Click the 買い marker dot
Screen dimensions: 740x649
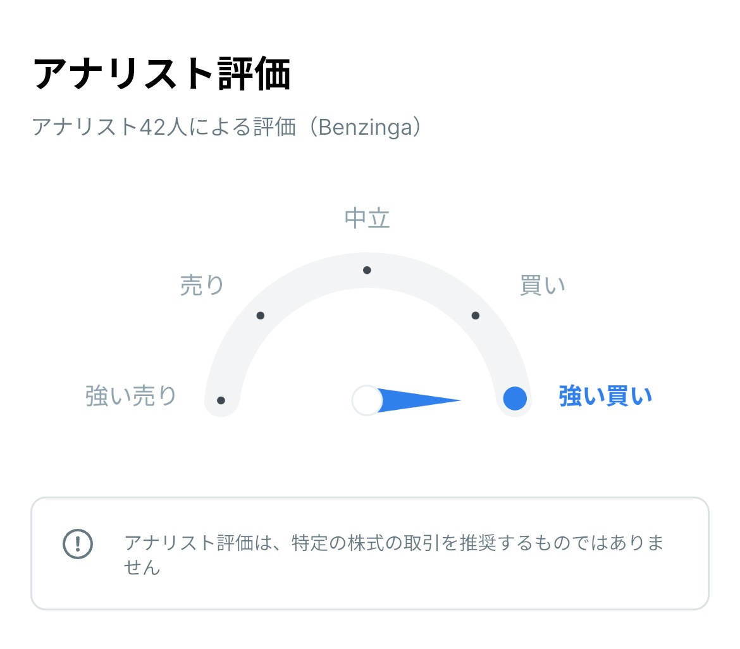(474, 314)
